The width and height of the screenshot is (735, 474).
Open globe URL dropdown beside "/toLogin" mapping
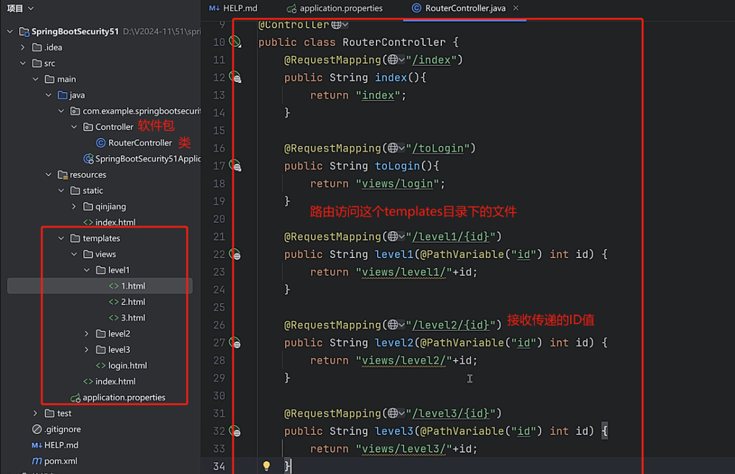(396, 149)
